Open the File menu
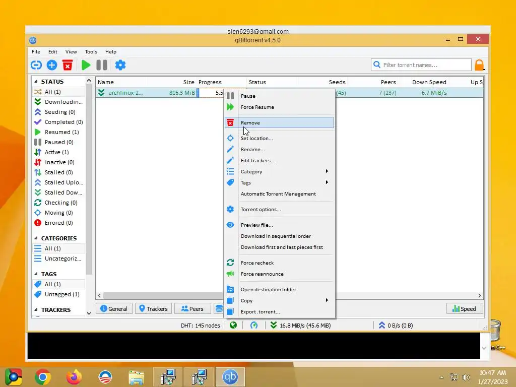 pos(36,52)
